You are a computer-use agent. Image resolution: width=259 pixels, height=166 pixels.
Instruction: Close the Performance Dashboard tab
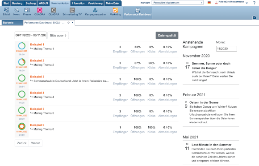[72, 23]
